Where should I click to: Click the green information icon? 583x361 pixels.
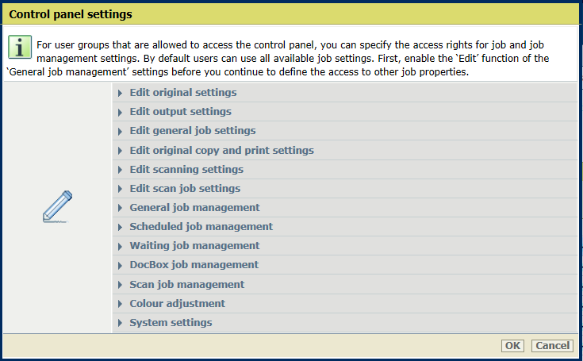pyautogui.click(x=20, y=48)
